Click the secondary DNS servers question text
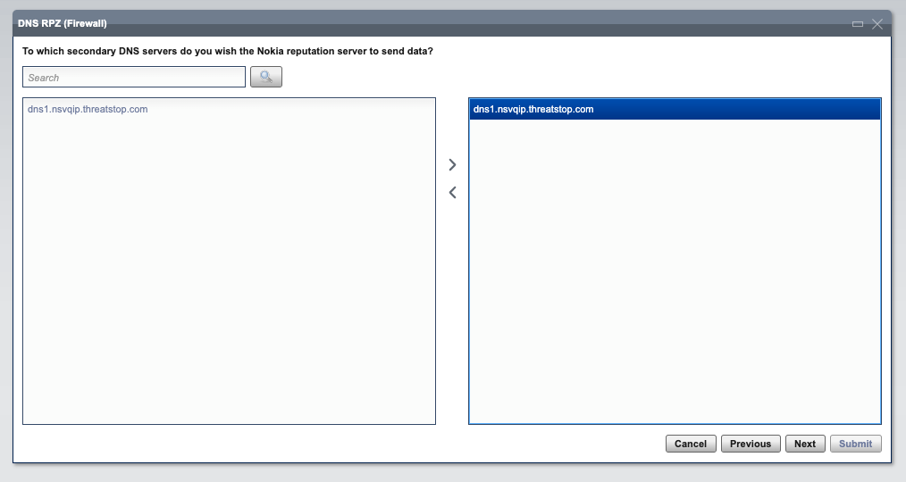 (228, 51)
